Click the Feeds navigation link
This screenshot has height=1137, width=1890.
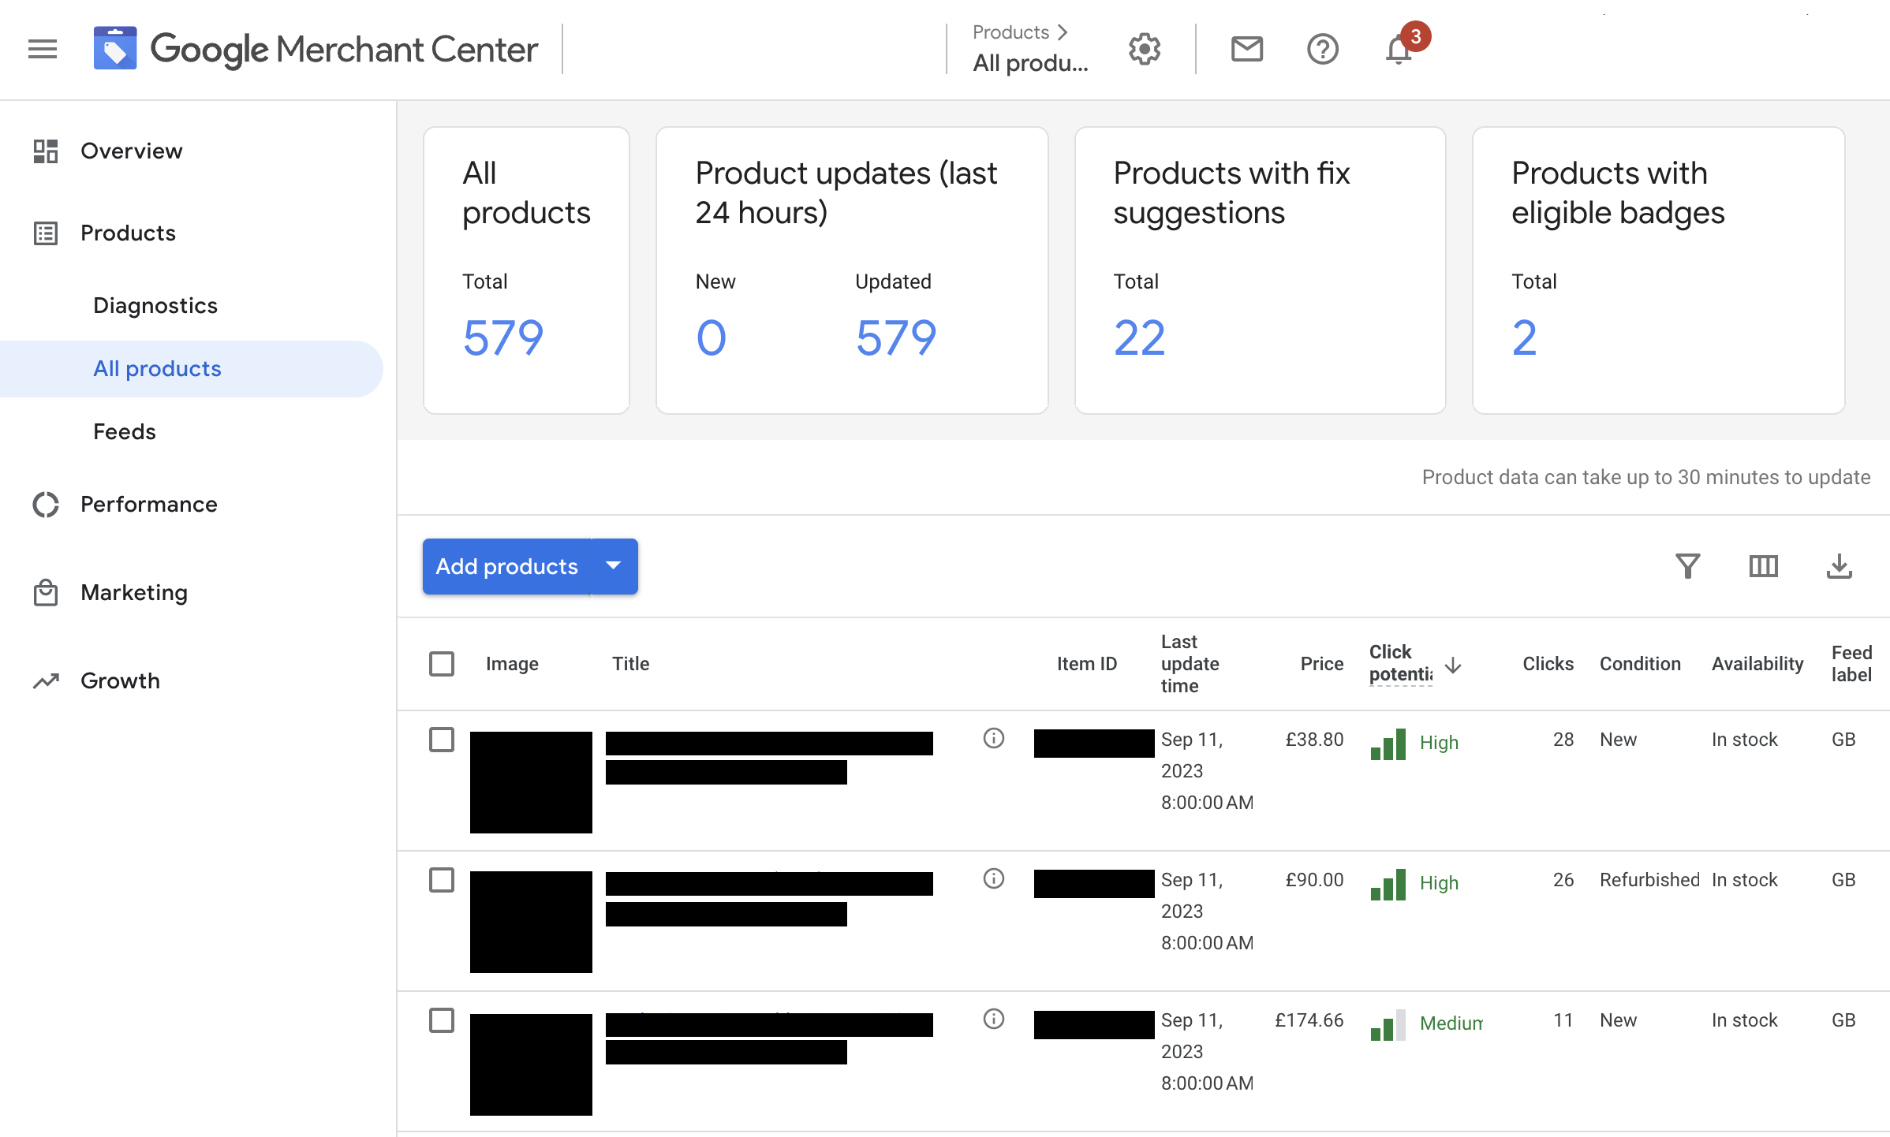pos(124,431)
